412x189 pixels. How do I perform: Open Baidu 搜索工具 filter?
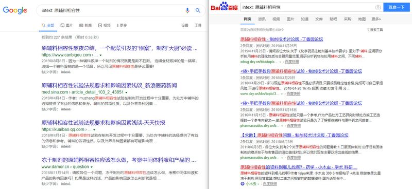375,30
